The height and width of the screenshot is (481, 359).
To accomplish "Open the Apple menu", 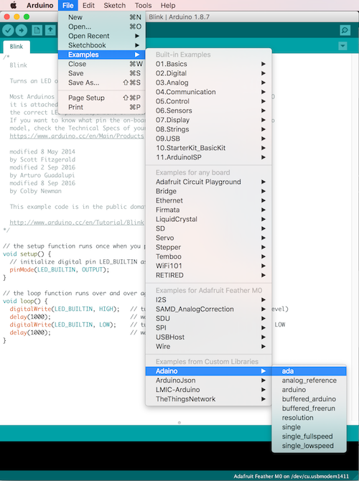I will coord(13,5).
